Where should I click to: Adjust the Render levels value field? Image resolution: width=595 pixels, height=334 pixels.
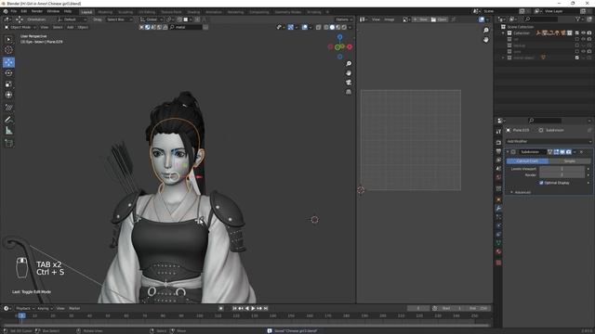pyautogui.click(x=562, y=175)
